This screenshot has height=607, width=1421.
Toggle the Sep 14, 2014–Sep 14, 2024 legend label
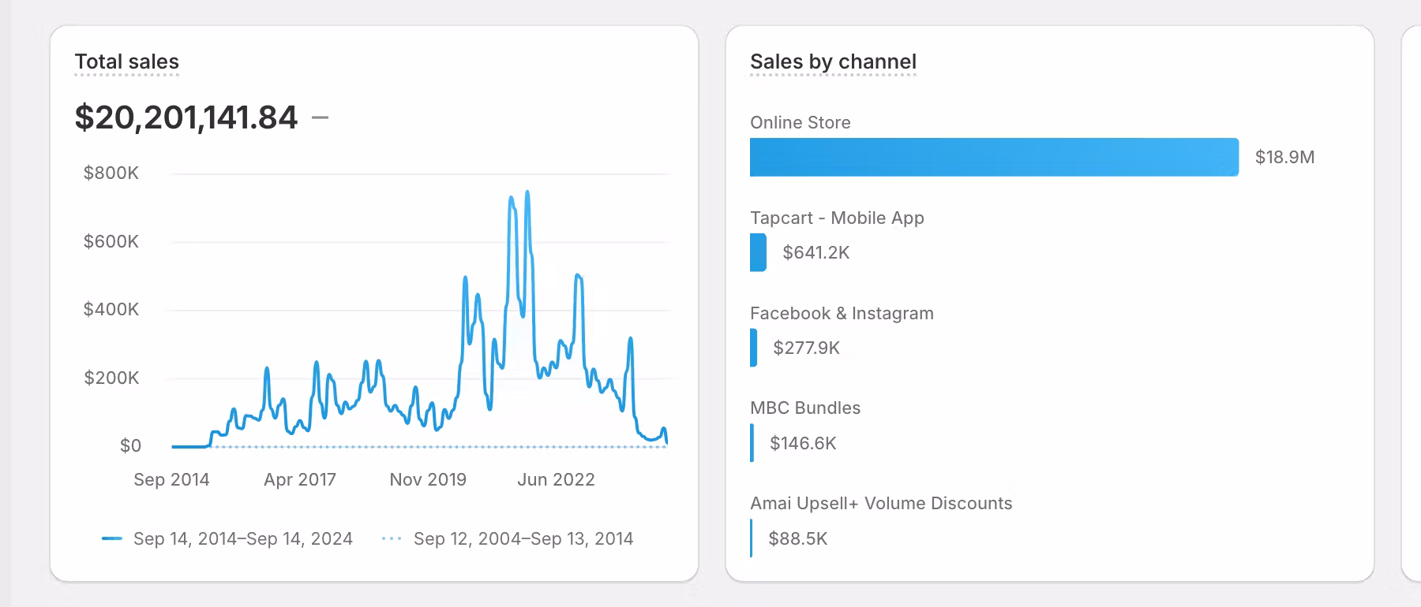(x=242, y=539)
